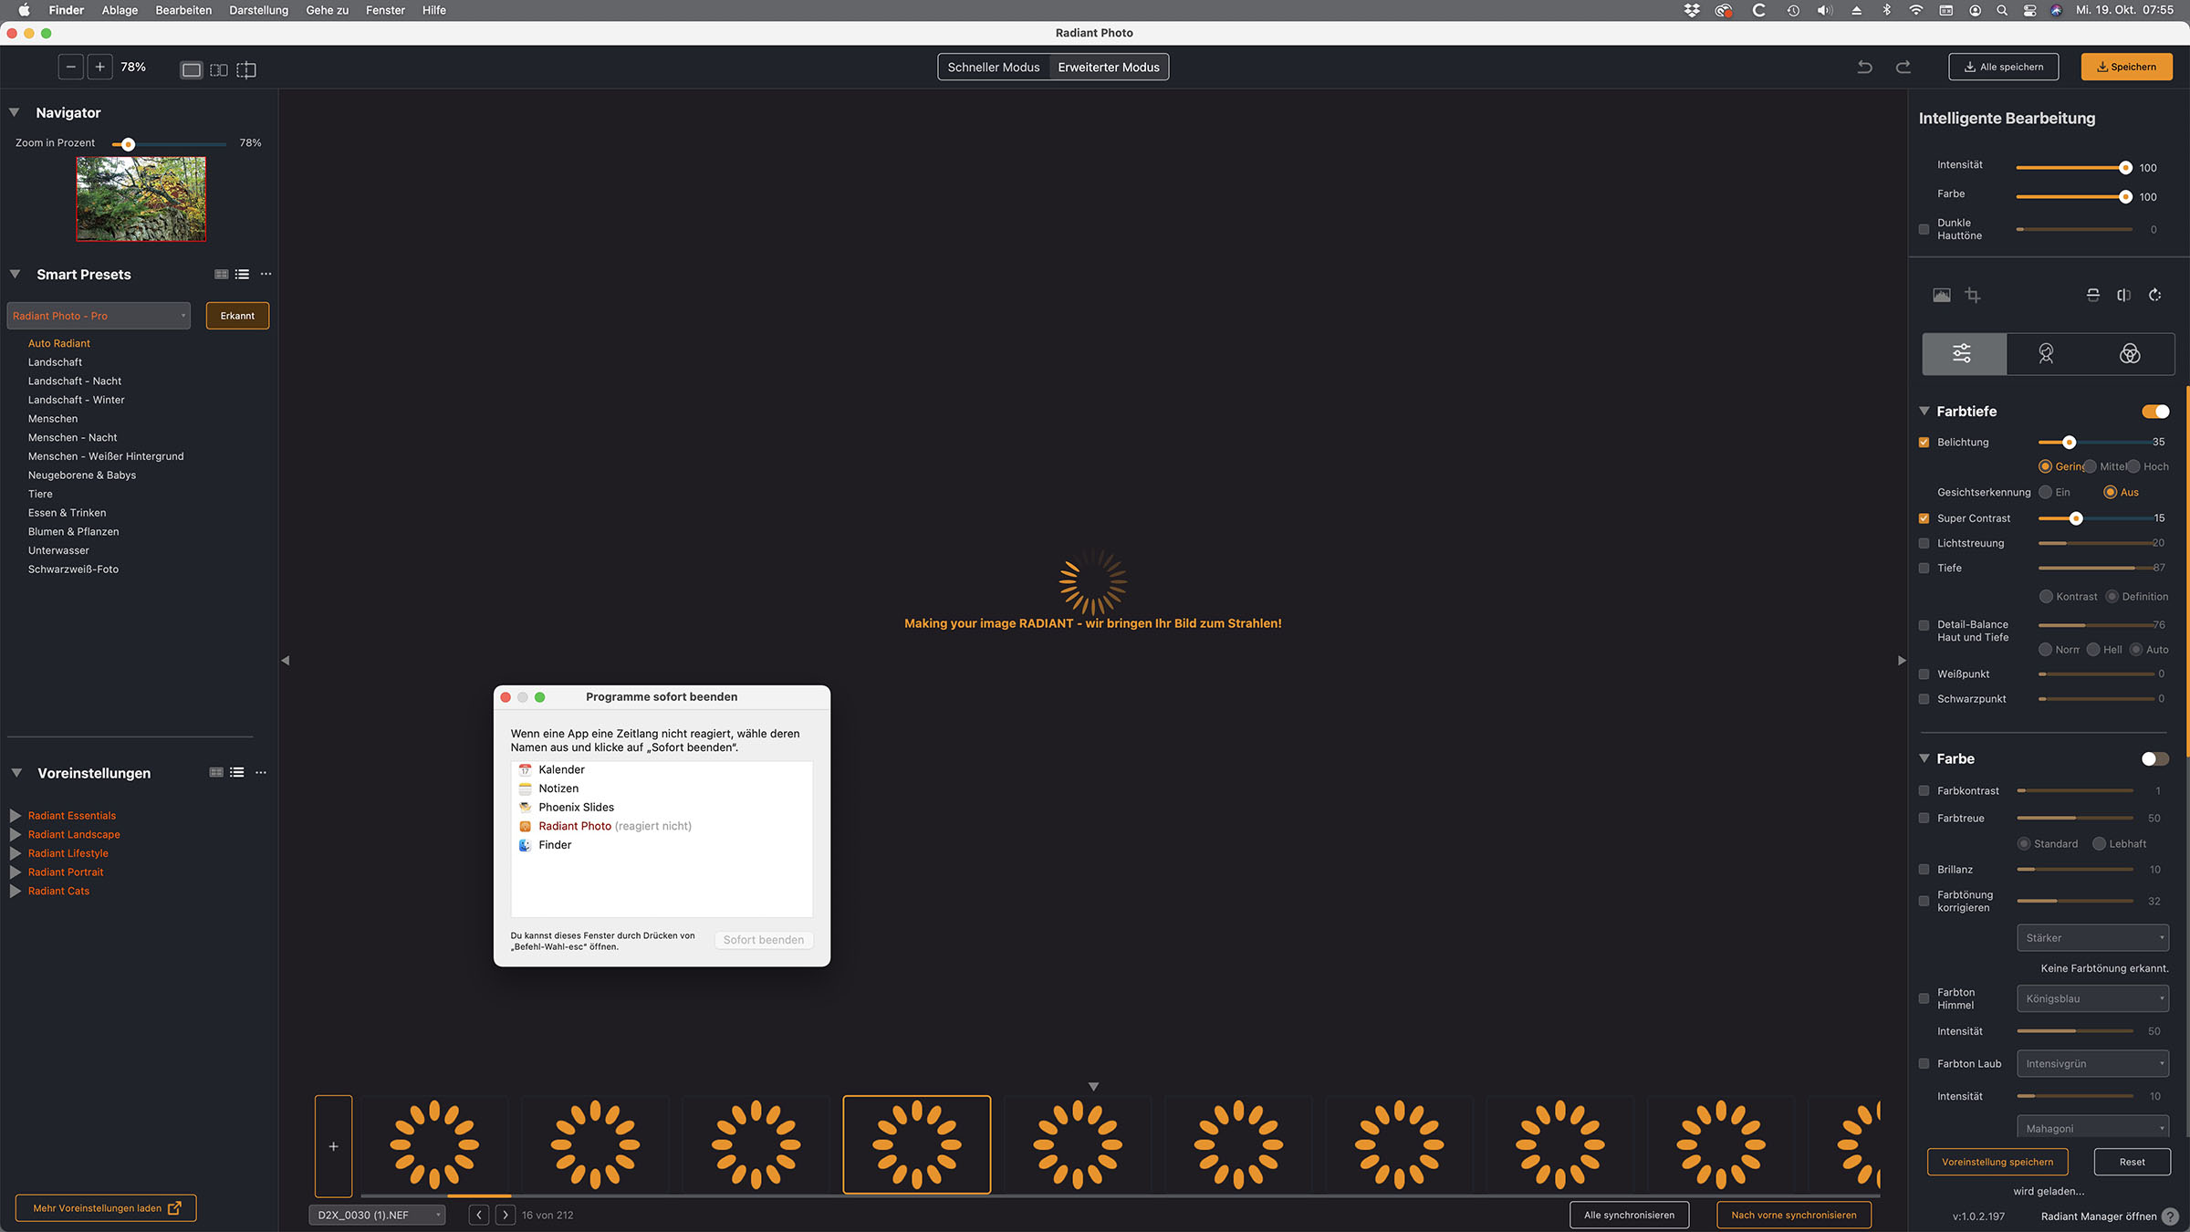The width and height of the screenshot is (2190, 1232).
Task: Open the Stärker dropdown
Action: pyautogui.click(x=2093, y=938)
